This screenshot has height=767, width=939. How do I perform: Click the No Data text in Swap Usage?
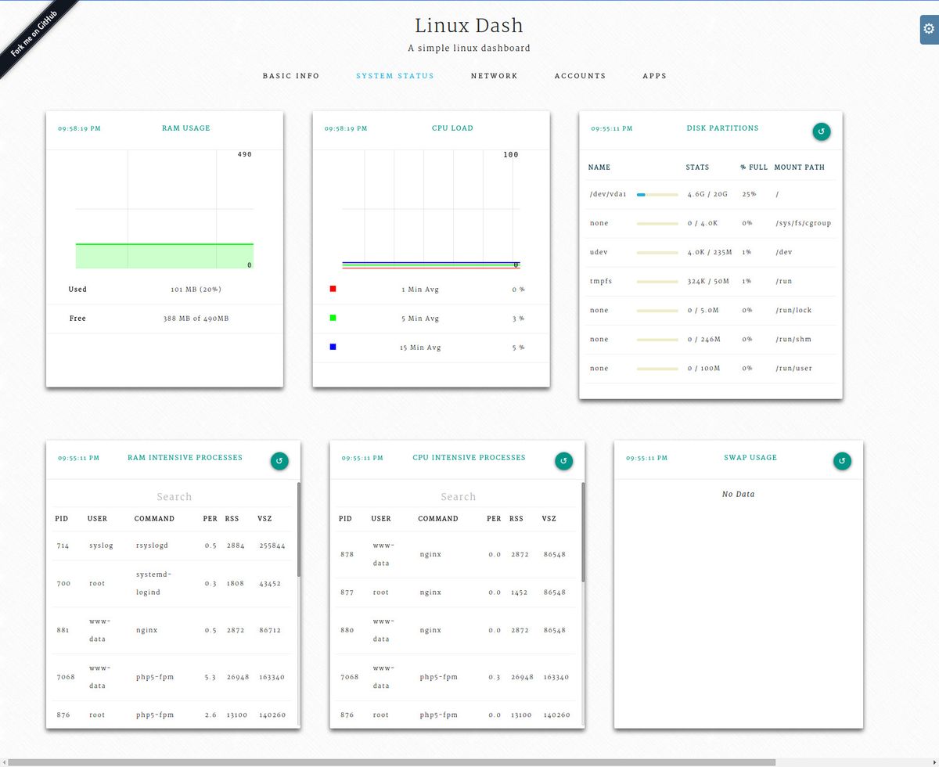pyautogui.click(x=738, y=495)
